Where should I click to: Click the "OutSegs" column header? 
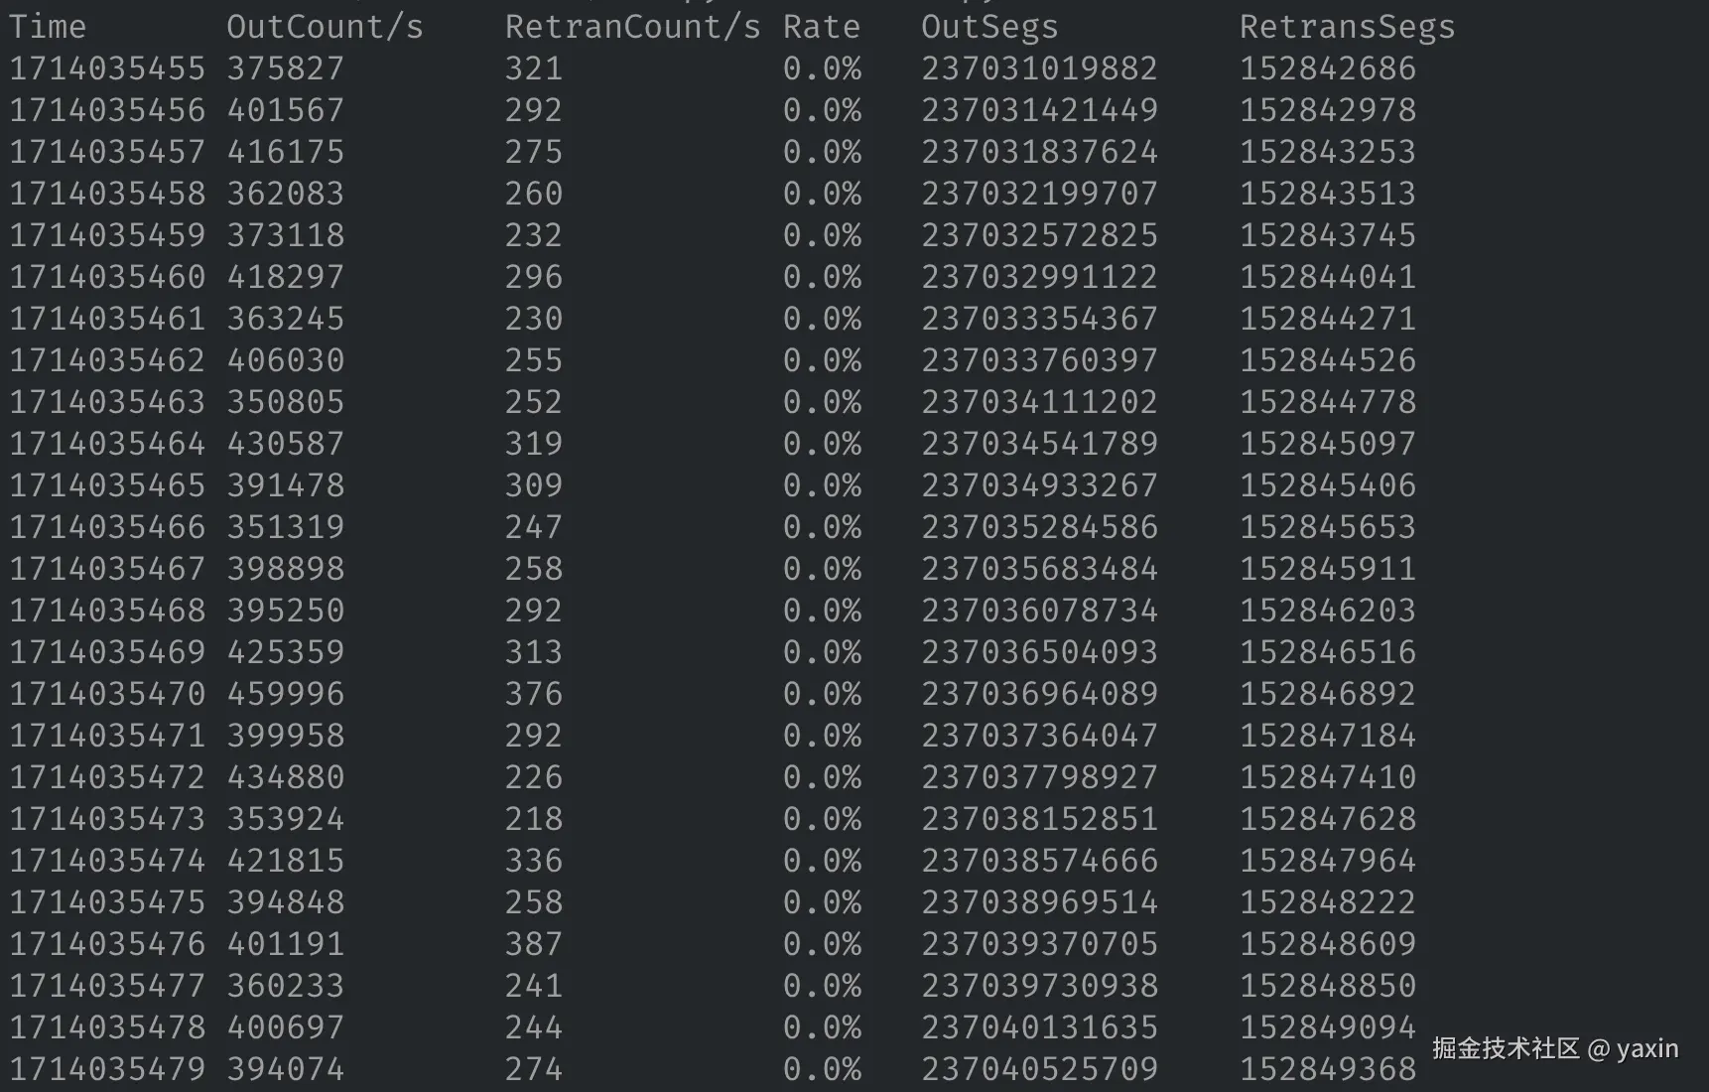click(x=990, y=27)
